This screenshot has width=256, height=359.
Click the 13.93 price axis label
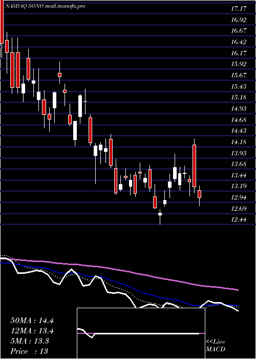239,153
